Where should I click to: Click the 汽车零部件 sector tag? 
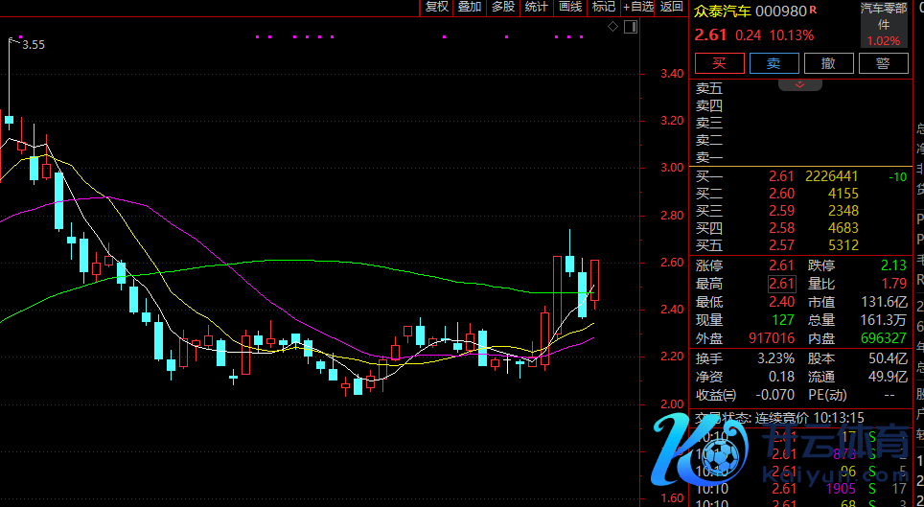[x=884, y=17]
